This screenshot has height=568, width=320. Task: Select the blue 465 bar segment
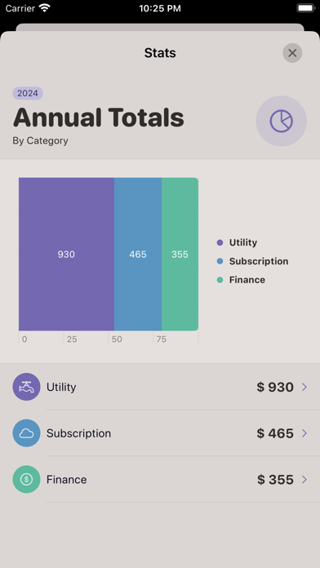(138, 254)
